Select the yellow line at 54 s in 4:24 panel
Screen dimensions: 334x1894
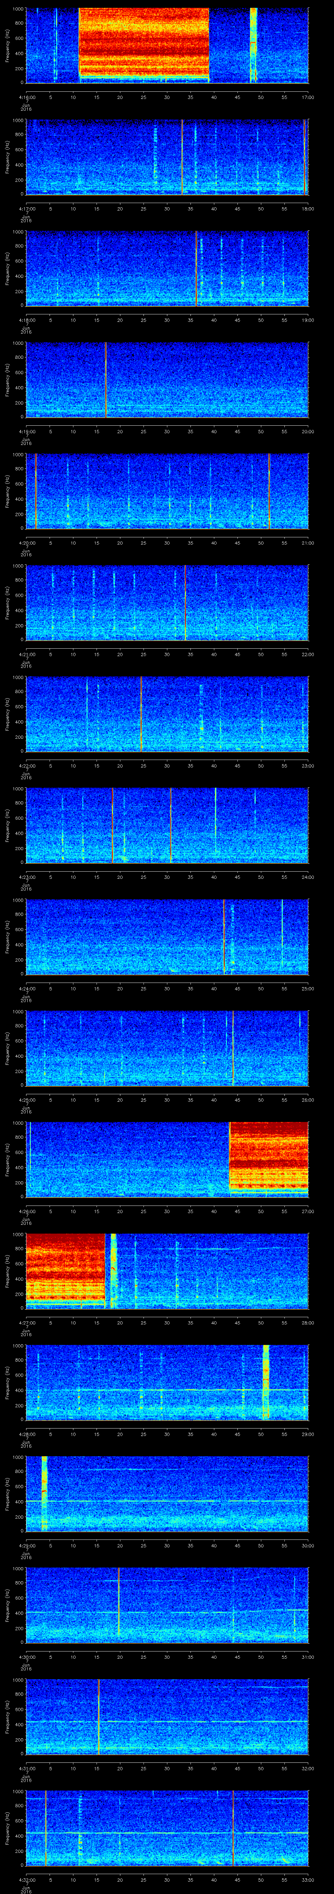coord(282,934)
